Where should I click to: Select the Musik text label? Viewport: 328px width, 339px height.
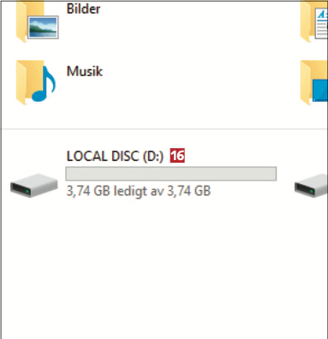tap(85, 71)
